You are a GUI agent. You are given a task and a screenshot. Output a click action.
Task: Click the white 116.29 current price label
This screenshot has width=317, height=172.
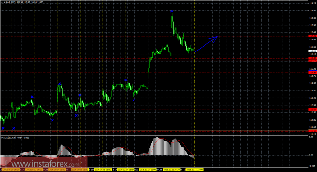click(x=313, y=51)
